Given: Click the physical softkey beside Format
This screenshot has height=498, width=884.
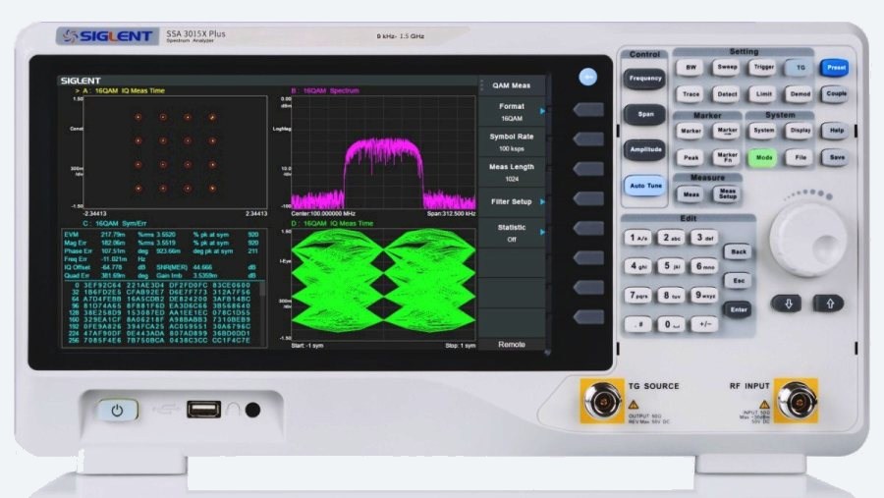Looking at the screenshot, I should 588,109.
